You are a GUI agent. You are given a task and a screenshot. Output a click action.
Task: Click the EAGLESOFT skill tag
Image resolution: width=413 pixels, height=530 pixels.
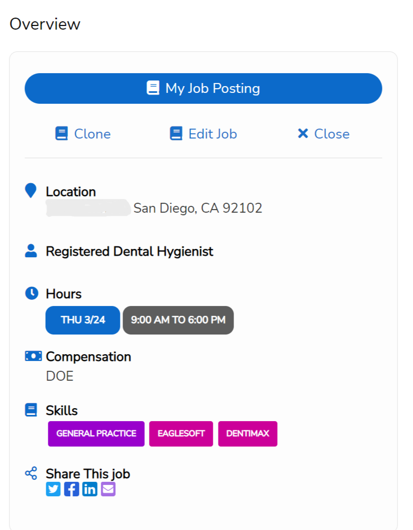point(181,434)
